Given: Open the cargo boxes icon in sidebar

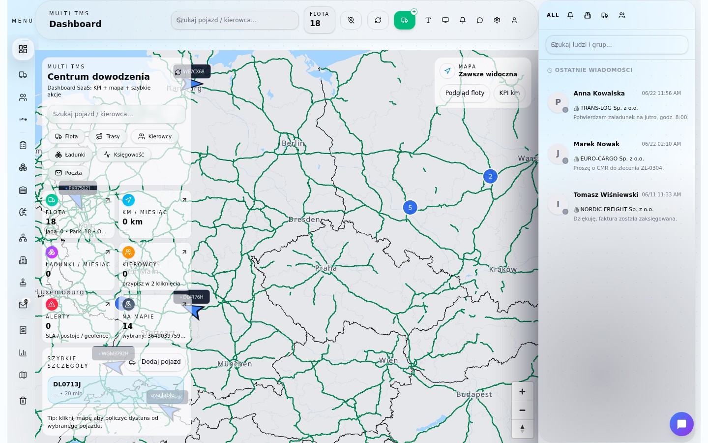Looking at the screenshot, I should [x=23, y=167].
